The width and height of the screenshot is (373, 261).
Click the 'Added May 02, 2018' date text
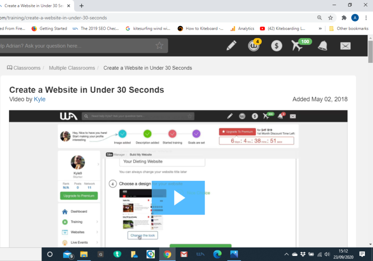click(320, 99)
